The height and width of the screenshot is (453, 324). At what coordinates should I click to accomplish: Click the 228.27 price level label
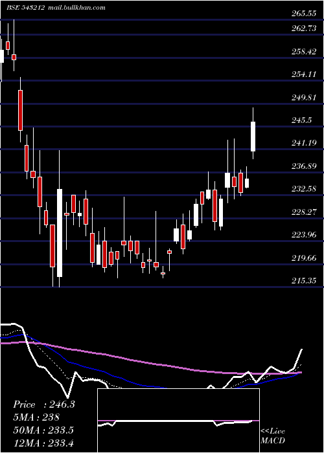click(x=304, y=212)
